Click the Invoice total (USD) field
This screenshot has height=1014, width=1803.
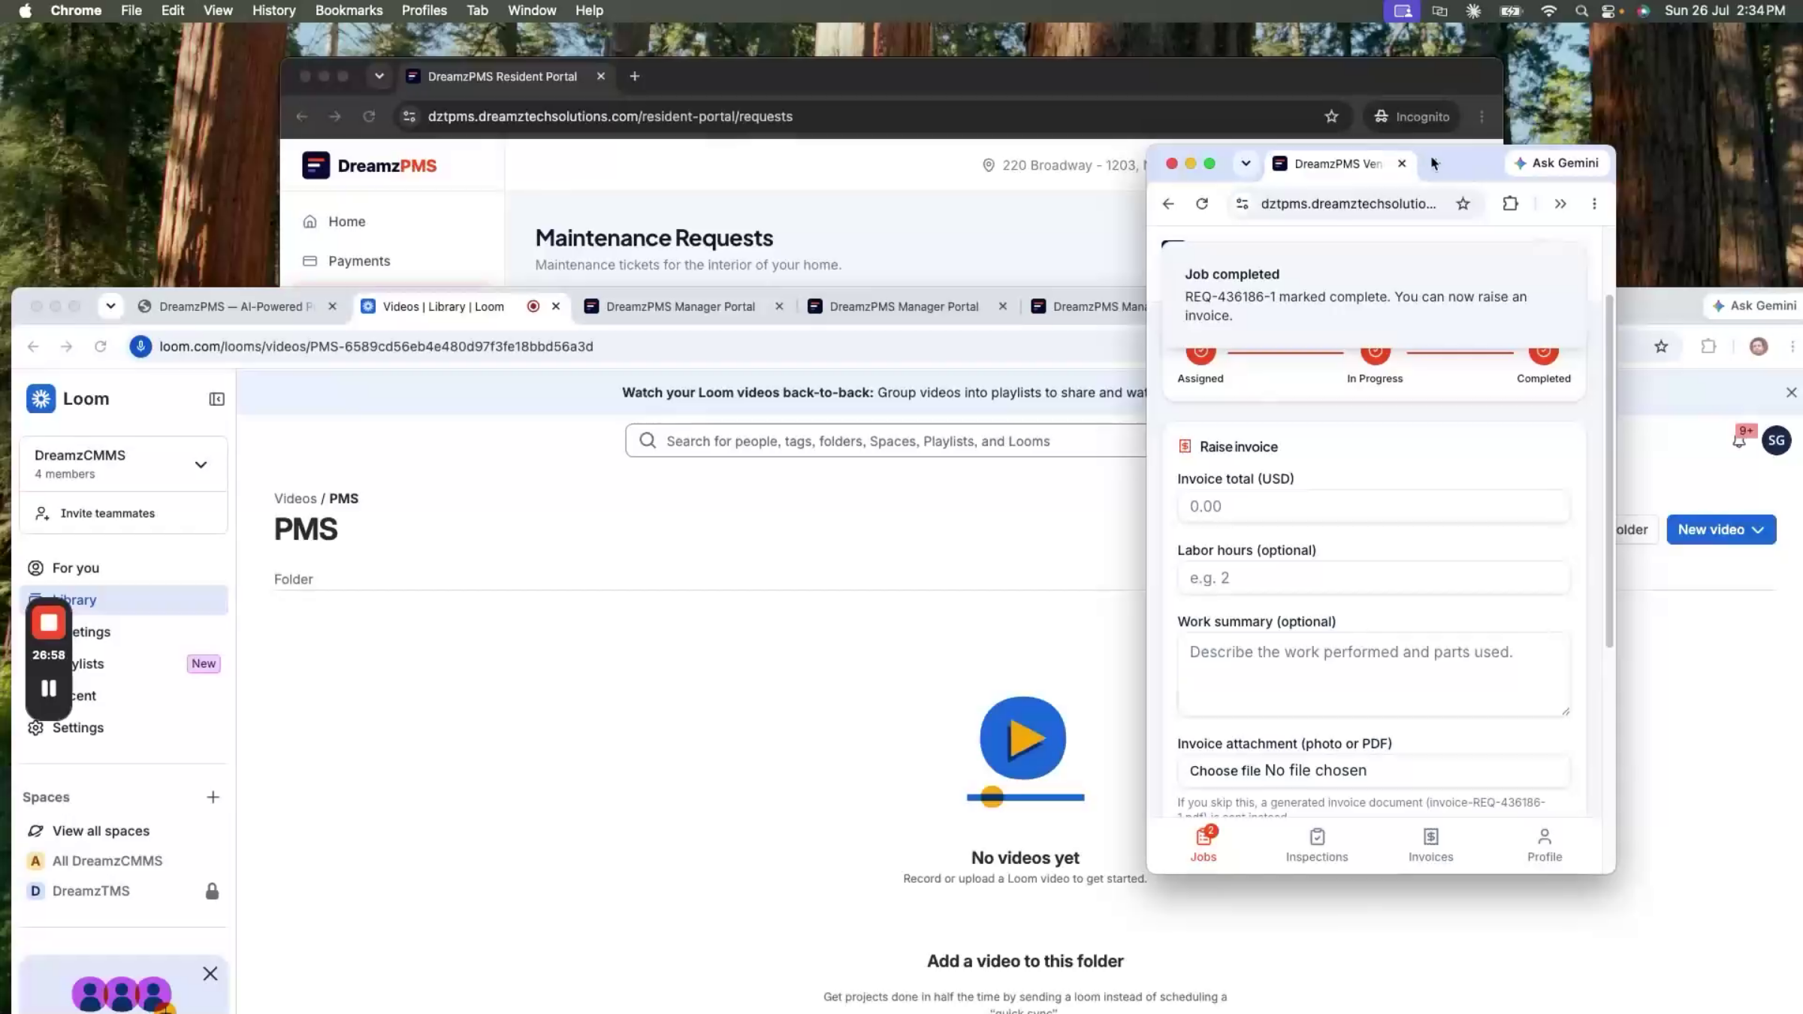[1373, 506]
